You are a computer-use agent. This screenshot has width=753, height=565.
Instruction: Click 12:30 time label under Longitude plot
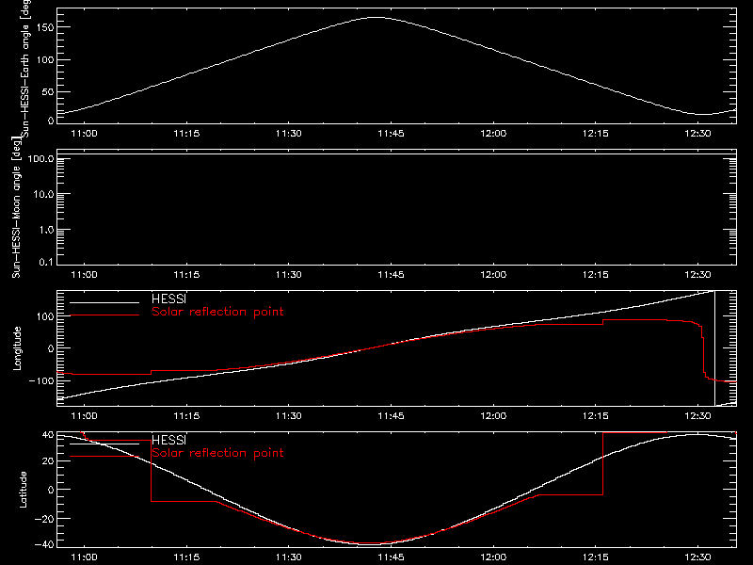tap(697, 416)
